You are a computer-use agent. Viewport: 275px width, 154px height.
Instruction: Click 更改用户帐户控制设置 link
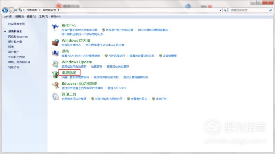[120, 30]
